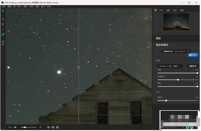Image resolution: width=201 pixels, height=131 pixels.
Task: Open the 面具 menu
Action: pyautogui.click(x=25, y=6)
